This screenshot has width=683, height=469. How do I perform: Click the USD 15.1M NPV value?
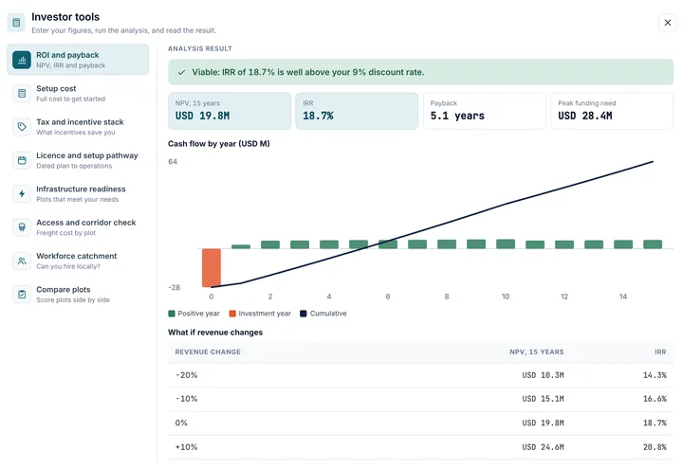point(543,399)
